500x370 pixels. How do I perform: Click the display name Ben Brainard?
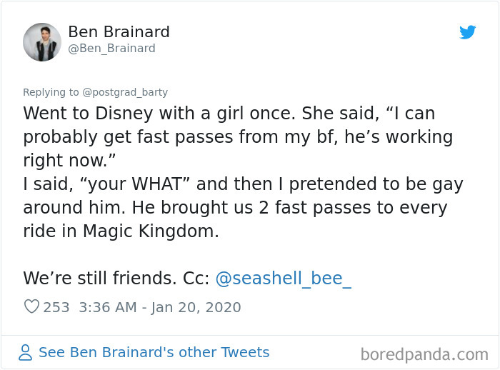119,32
